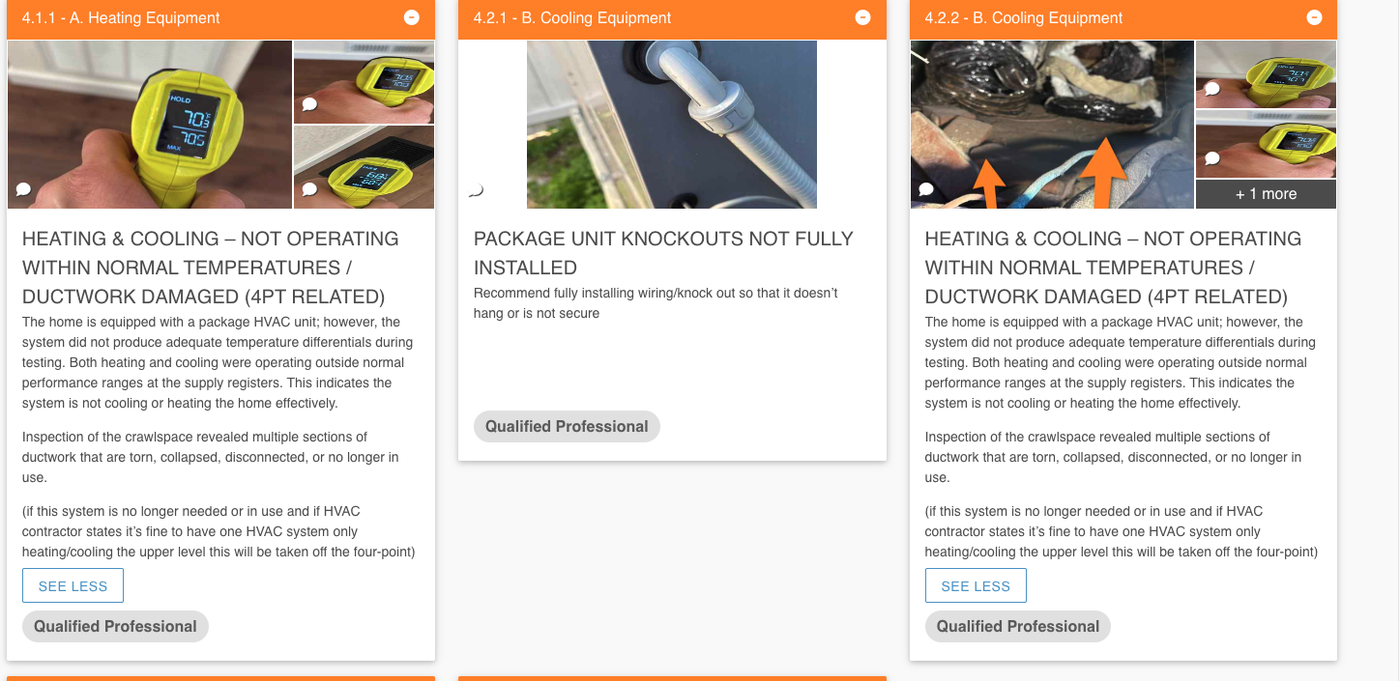This screenshot has height=681, width=1400.
Task: Open comment icon on 4.1.1 upper small photo
Action: point(309,104)
